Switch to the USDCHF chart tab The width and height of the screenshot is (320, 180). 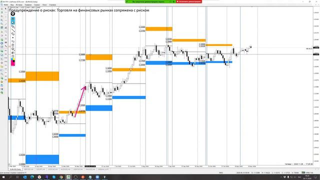[x=78, y=169]
